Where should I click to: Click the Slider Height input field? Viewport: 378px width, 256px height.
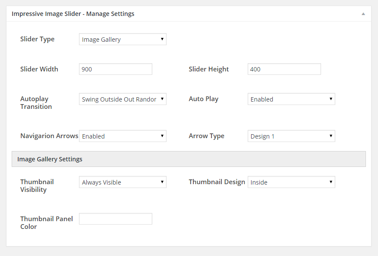(x=284, y=69)
